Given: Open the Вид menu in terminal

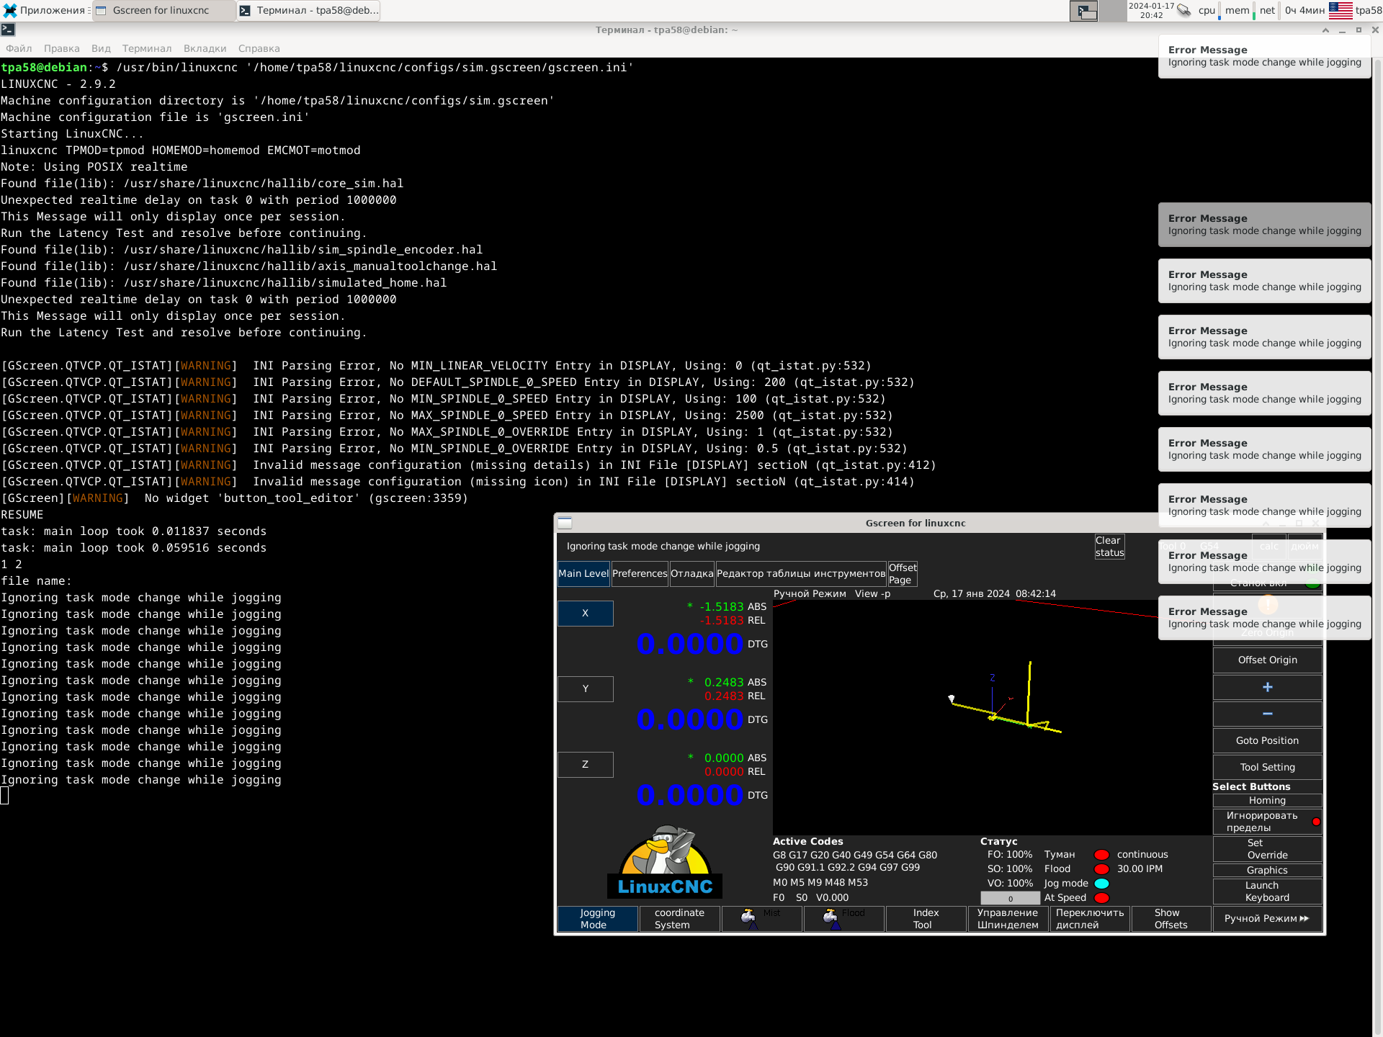Looking at the screenshot, I should tap(101, 48).
